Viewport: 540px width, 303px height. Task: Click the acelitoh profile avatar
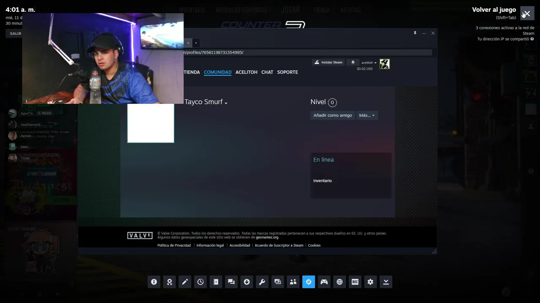pos(384,64)
